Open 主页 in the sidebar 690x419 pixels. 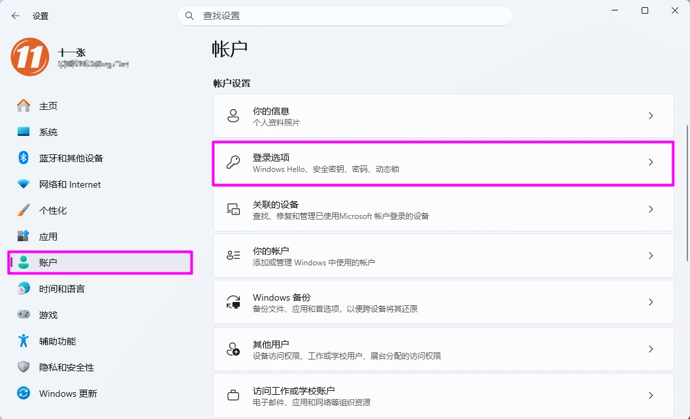pos(101,106)
